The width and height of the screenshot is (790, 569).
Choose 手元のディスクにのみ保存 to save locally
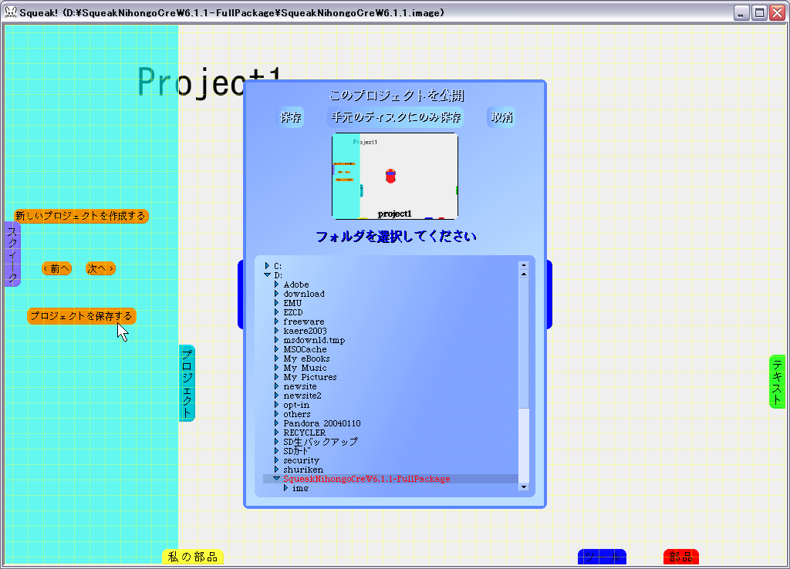point(396,117)
